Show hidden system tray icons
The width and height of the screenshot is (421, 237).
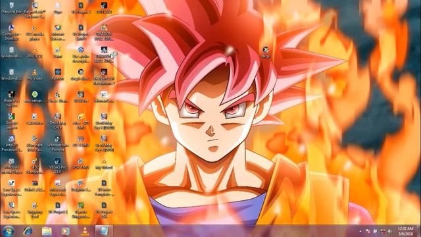[360, 231]
